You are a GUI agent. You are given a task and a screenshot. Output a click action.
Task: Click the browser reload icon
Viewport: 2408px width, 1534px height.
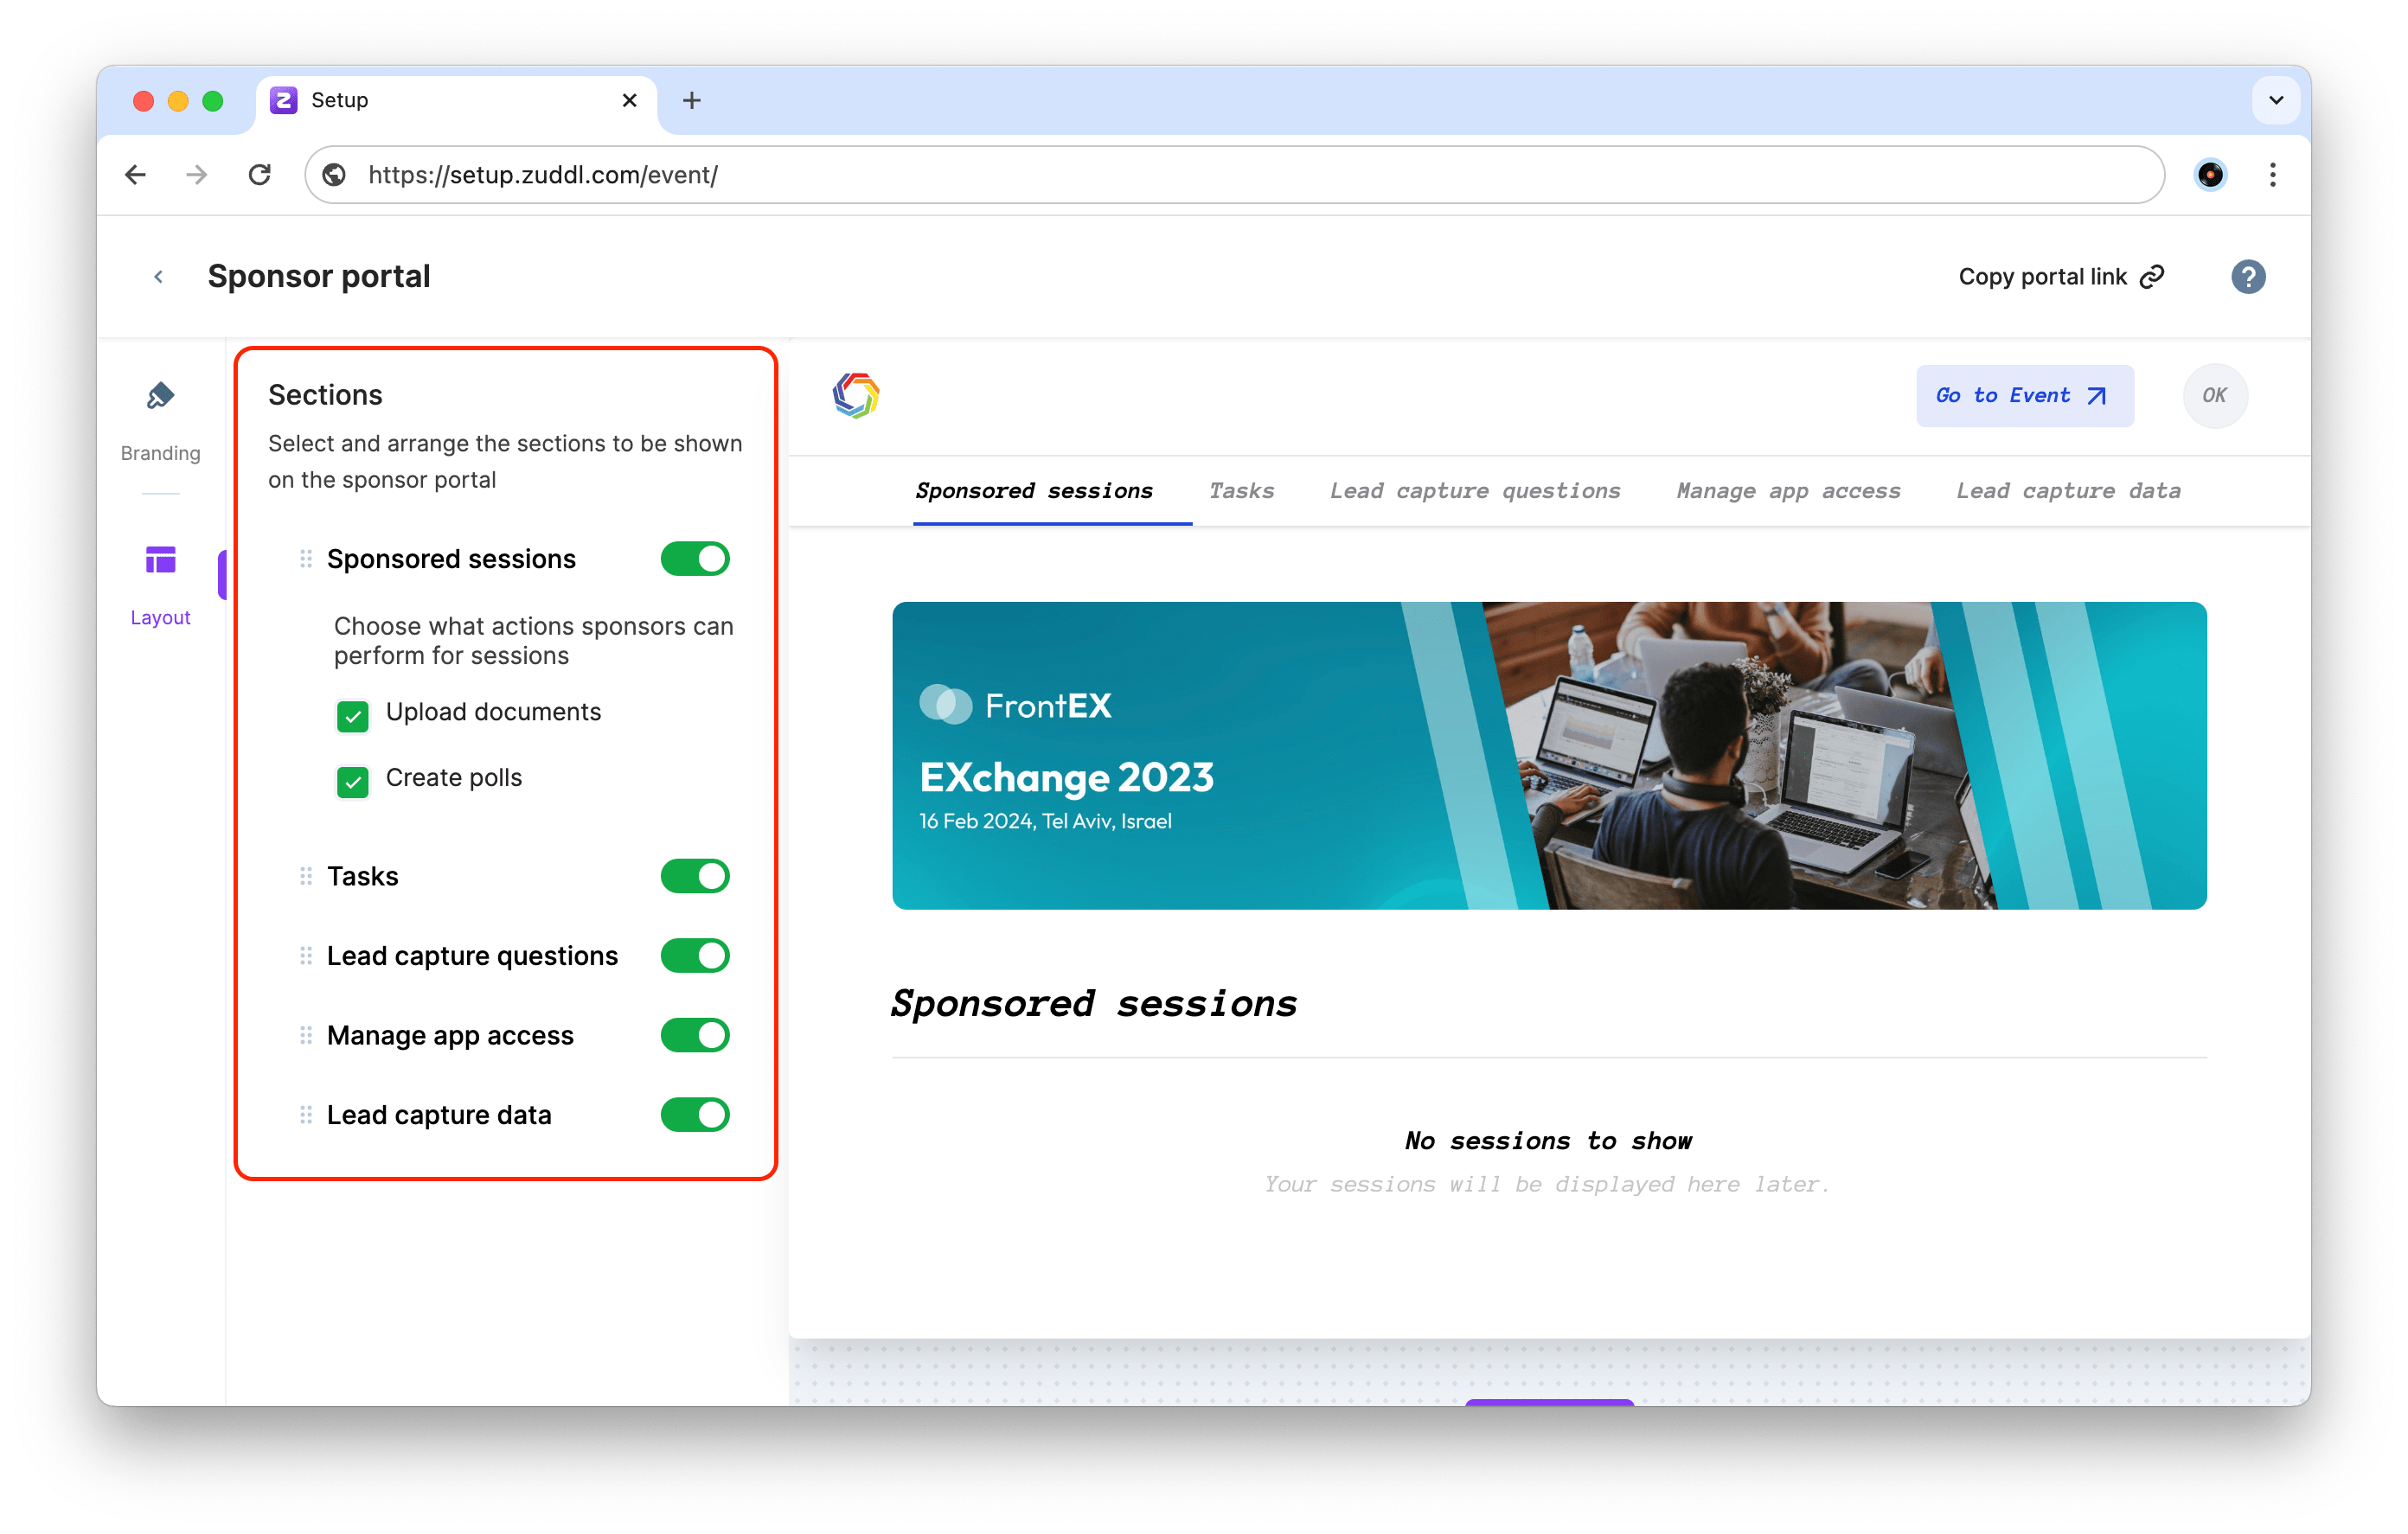[260, 175]
